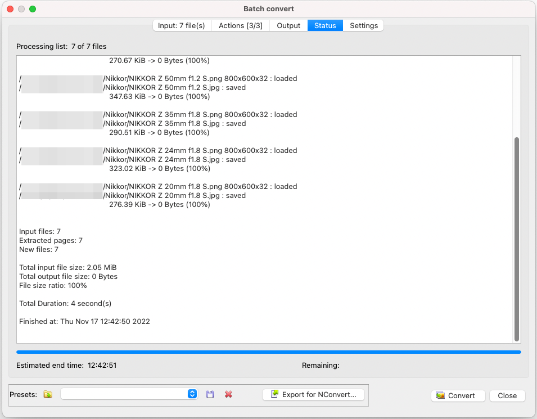
Task: Open the Settings tab
Action: pyautogui.click(x=364, y=26)
